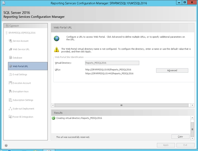The image size is (198, 151).
Task: Click the E-mail Settings envelope icon
Action: (x=10, y=74)
